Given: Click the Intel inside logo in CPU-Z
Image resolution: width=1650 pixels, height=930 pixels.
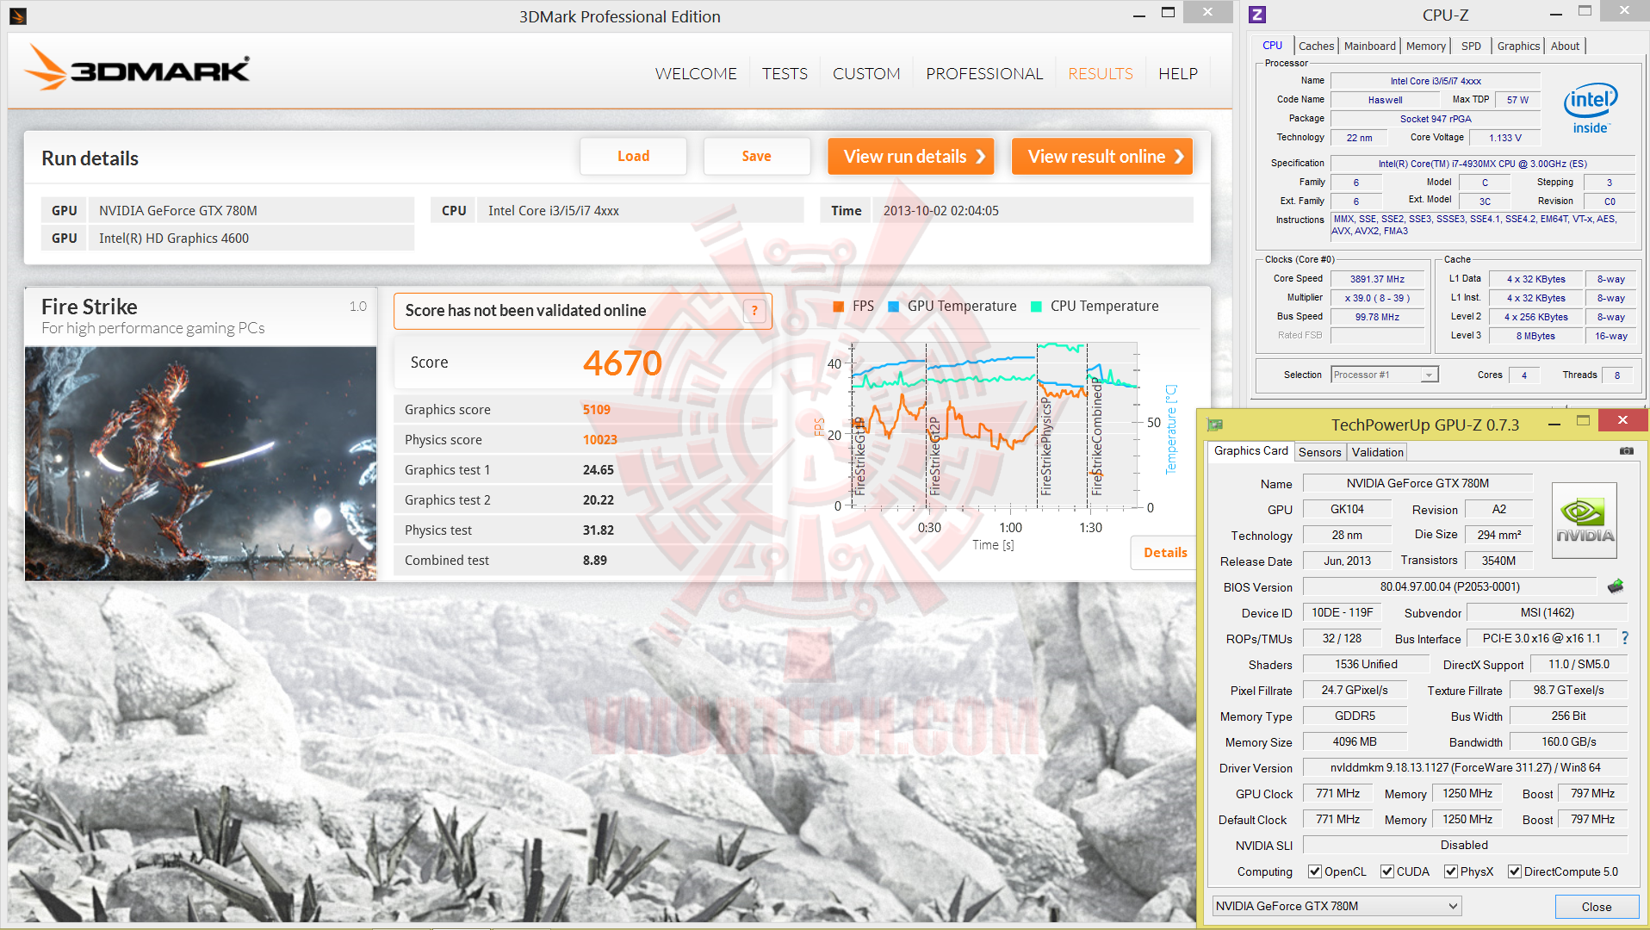Looking at the screenshot, I should pyautogui.click(x=1591, y=108).
